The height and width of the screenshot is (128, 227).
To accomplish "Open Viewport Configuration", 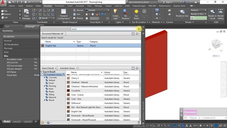I will click(63, 14).
